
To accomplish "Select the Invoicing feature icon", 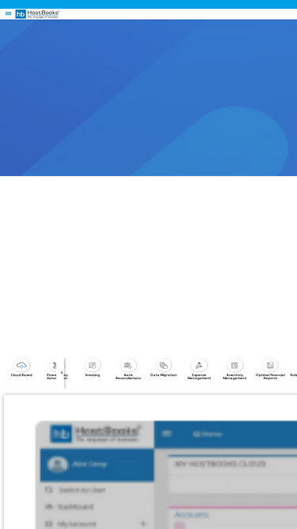I will 92,365.
